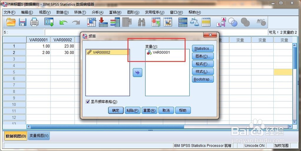Viewport: 301px width, 151px height.
Task: Click the 粘贴(P) paste button
Action: tap(132, 111)
